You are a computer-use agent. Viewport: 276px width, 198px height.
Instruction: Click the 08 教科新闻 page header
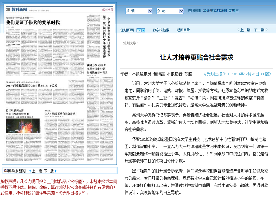click(16, 10)
